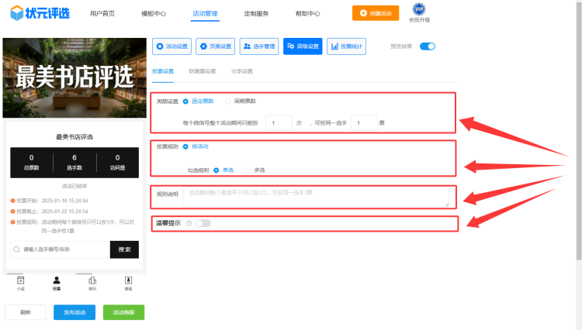The width and height of the screenshot is (582, 330).
Task: Open the 投票统计 section button
Action: [x=346, y=46]
